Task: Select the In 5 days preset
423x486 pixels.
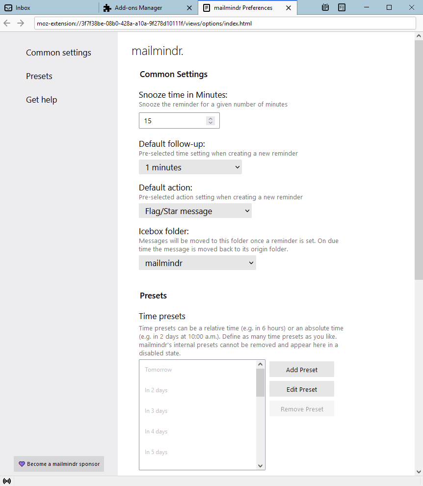Action: (x=198, y=452)
